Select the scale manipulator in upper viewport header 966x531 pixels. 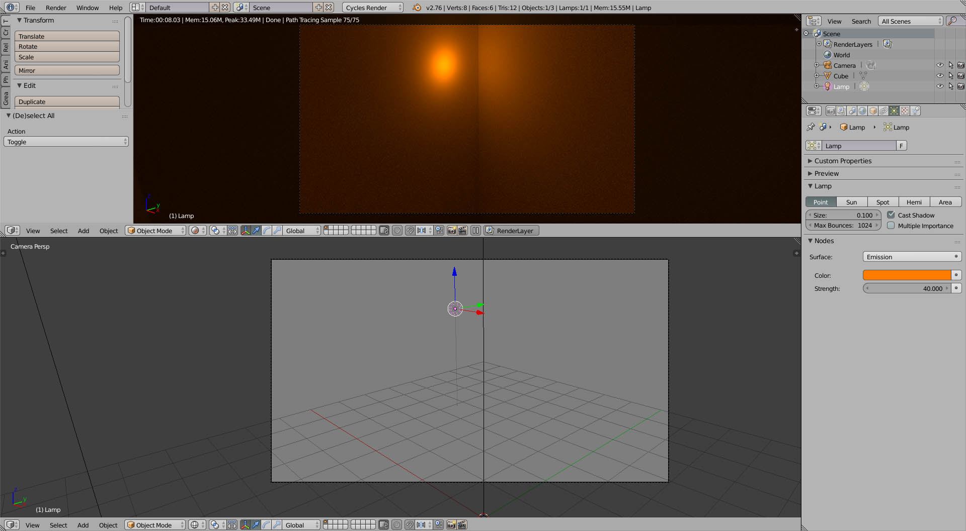(277, 231)
